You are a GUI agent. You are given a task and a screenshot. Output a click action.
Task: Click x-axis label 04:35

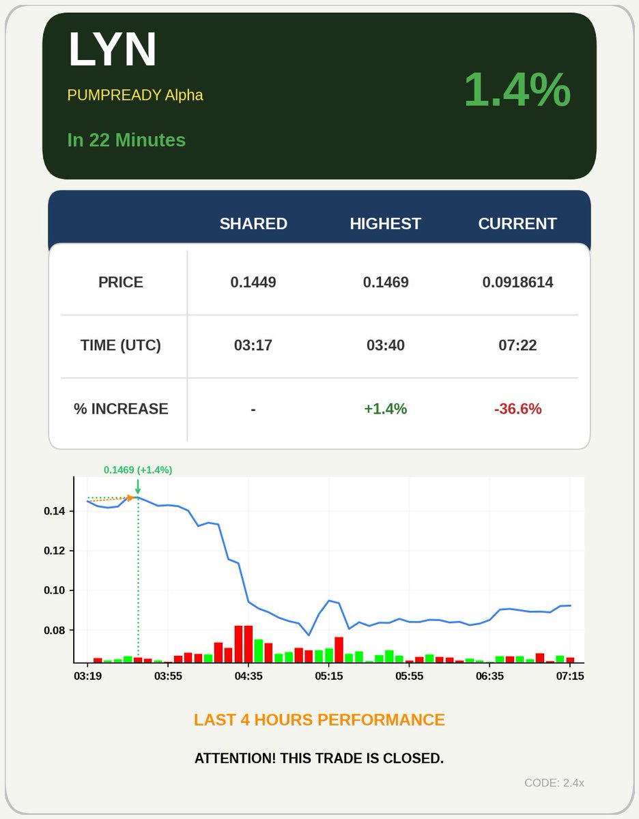pos(248,676)
